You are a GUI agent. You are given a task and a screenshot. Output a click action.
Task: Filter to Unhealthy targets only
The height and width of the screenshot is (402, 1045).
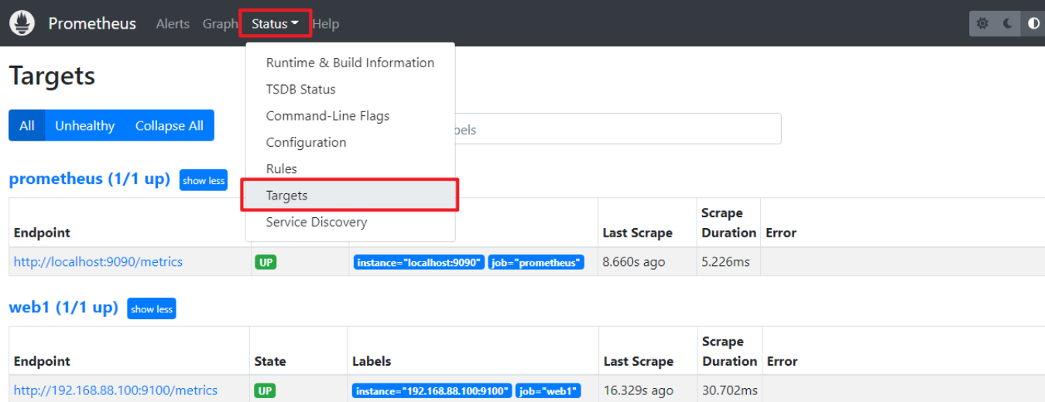[85, 125]
